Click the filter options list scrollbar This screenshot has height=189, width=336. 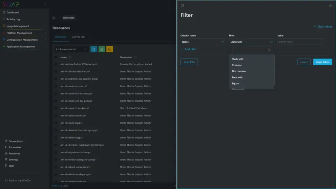click(274, 70)
